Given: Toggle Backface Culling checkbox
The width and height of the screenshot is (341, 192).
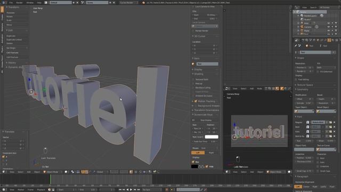Looking at the screenshot, I should tap(193, 87).
